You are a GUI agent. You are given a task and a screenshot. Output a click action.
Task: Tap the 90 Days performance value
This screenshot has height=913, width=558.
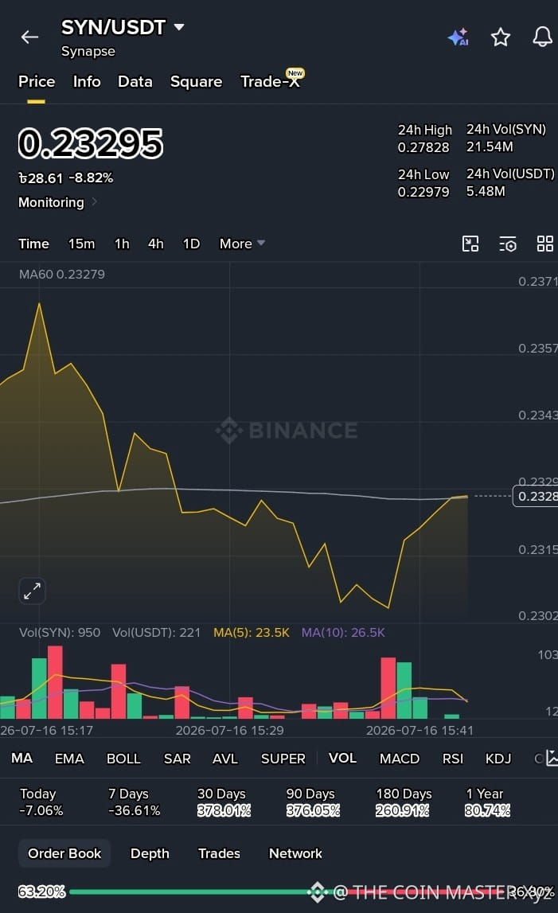(x=313, y=810)
